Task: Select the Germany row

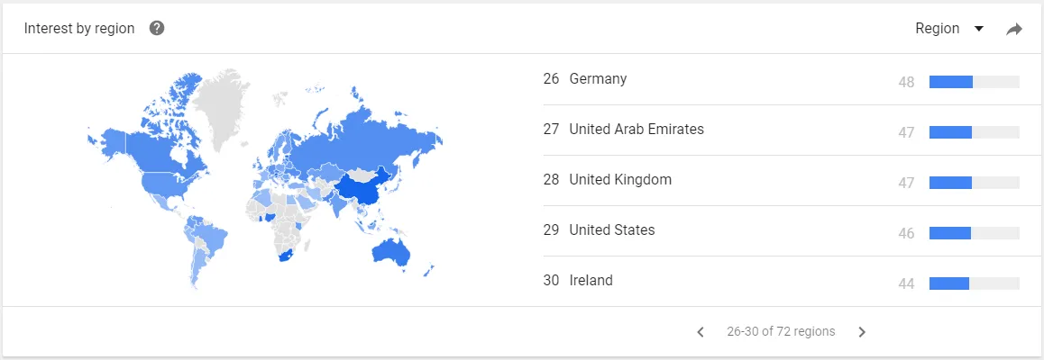Action: pos(783,80)
